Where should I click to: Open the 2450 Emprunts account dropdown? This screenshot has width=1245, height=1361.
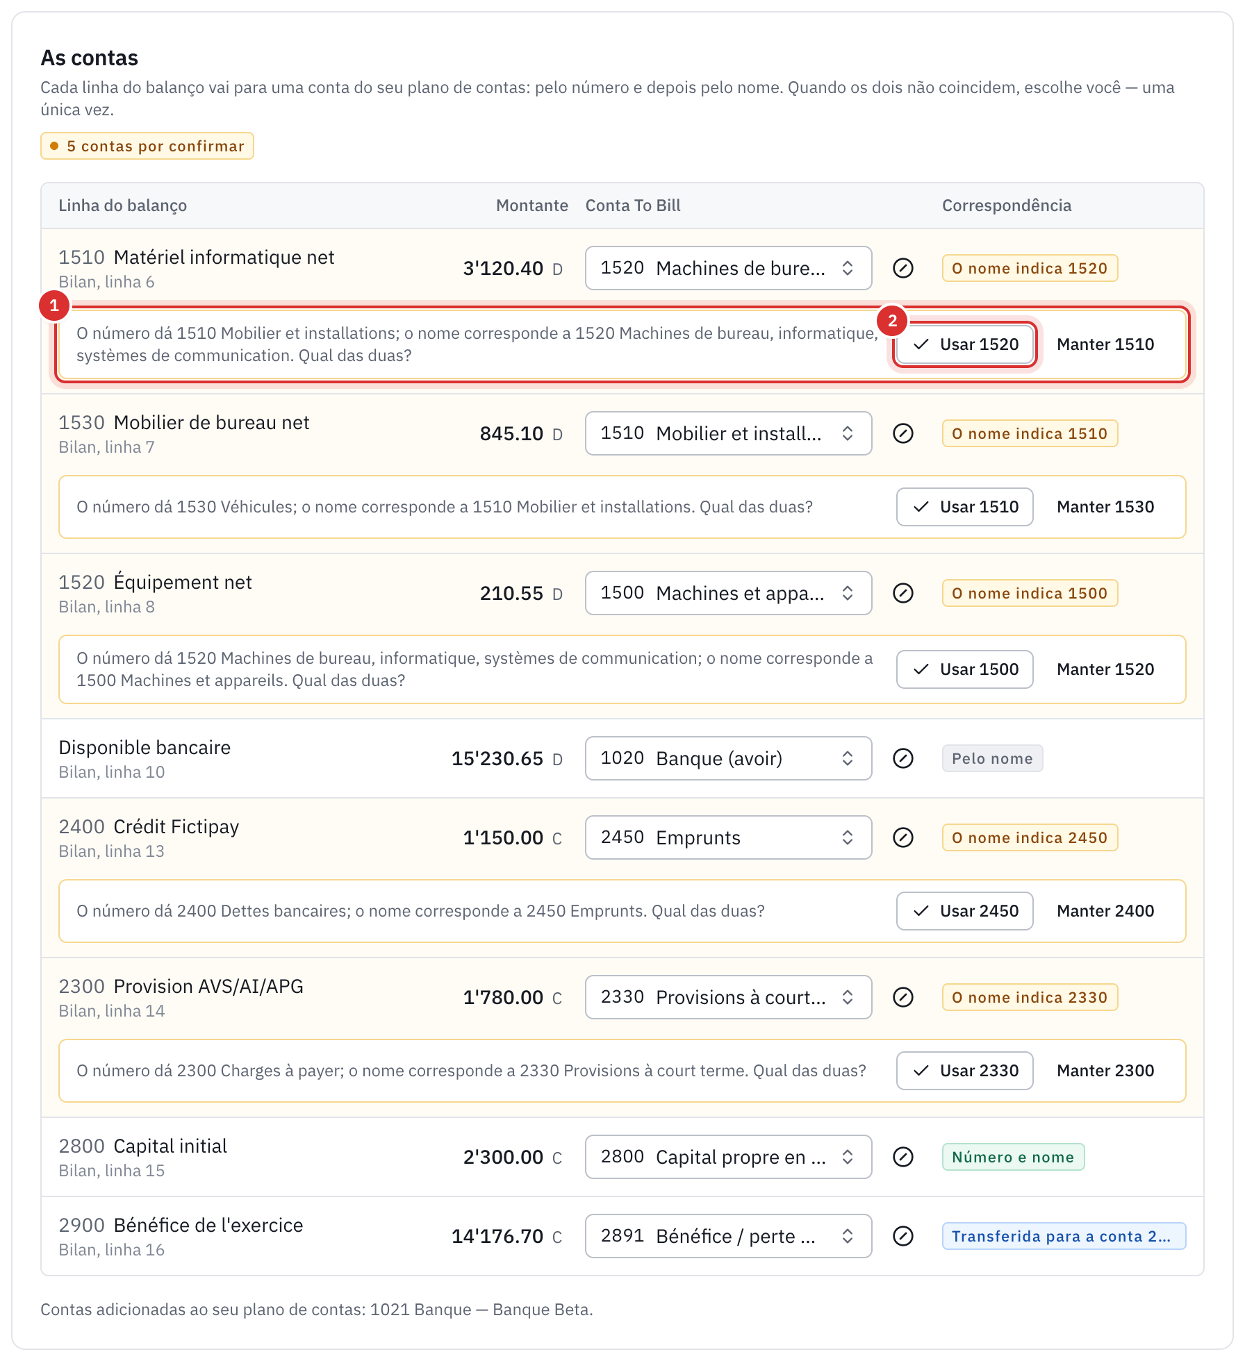[x=728, y=837]
